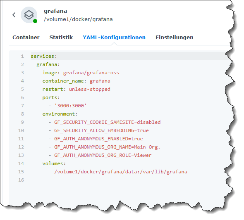The width and height of the screenshot is (244, 220).
Task: Click the GF_AUTH_ANONYMOUS_ENABLED=true entry
Action: tap(98, 139)
